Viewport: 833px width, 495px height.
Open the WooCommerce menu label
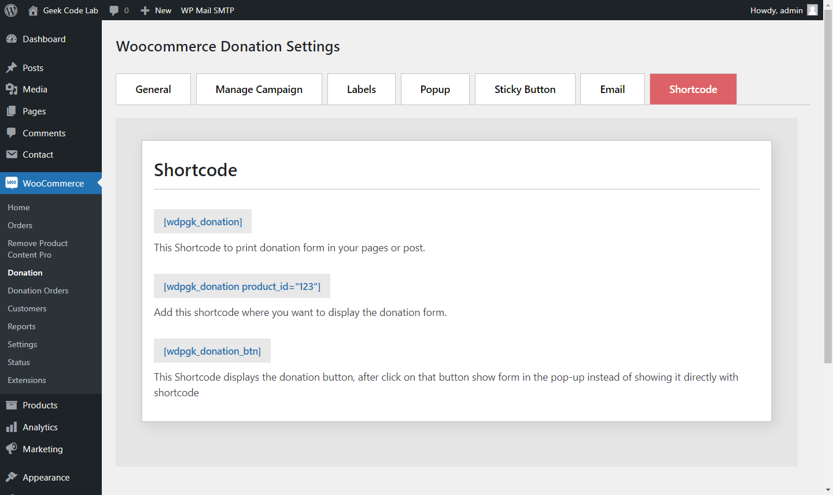coord(53,183)
